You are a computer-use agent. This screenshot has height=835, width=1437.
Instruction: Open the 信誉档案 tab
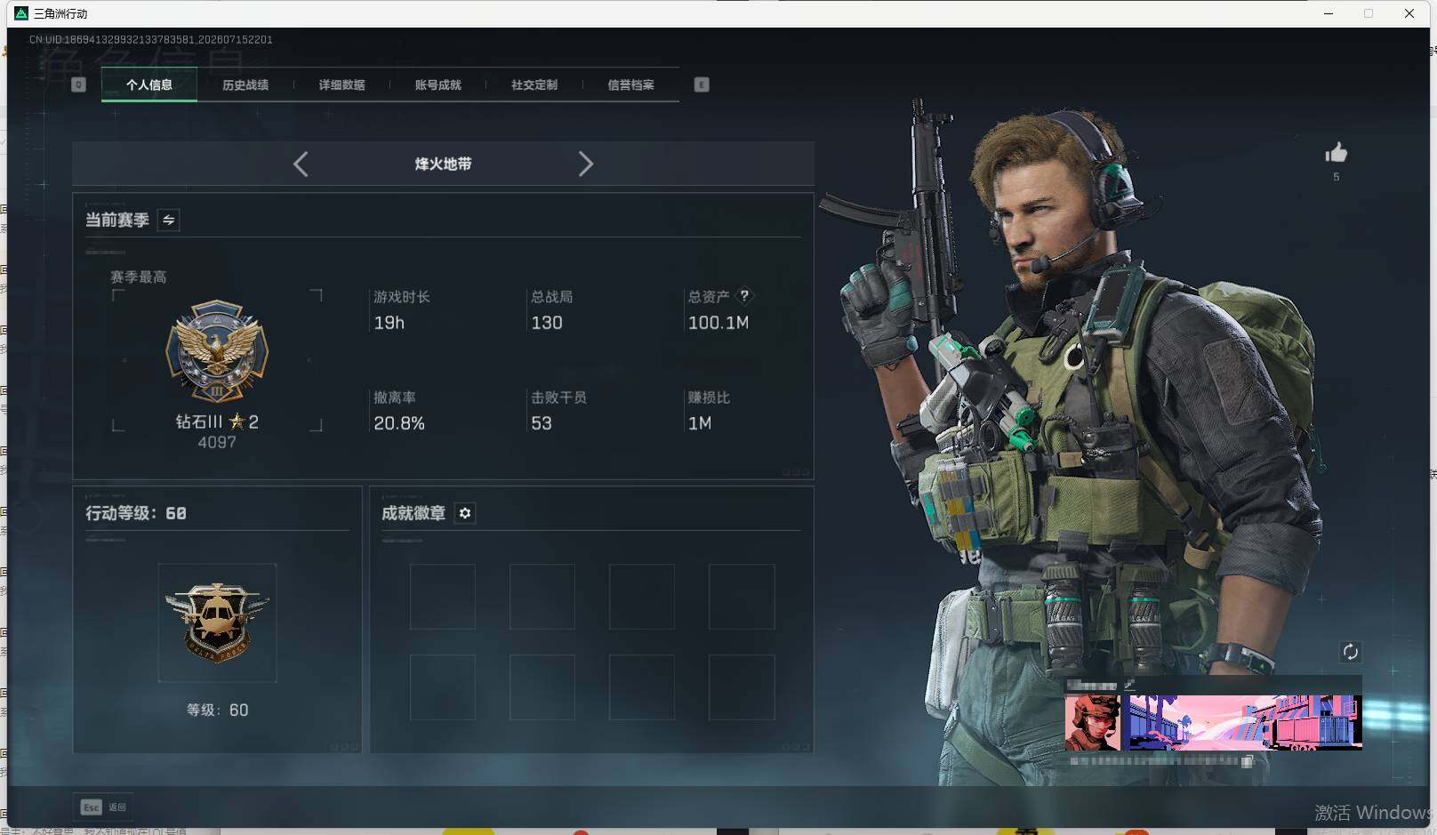tap(630, 84)
